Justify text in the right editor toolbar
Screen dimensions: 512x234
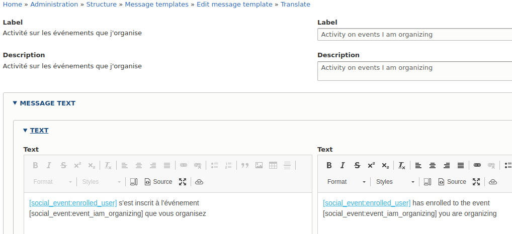[x=461, y=166]
